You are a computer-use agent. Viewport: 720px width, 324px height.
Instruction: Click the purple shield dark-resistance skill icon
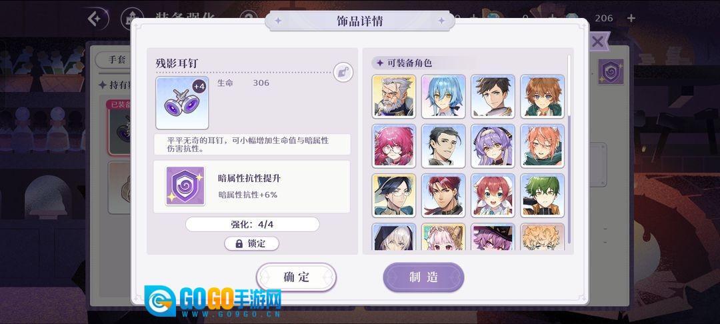pyautogui.click(x=185, y=186)
